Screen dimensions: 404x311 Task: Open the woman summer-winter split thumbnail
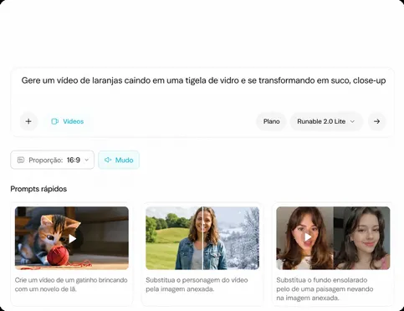tap(202, 238)
